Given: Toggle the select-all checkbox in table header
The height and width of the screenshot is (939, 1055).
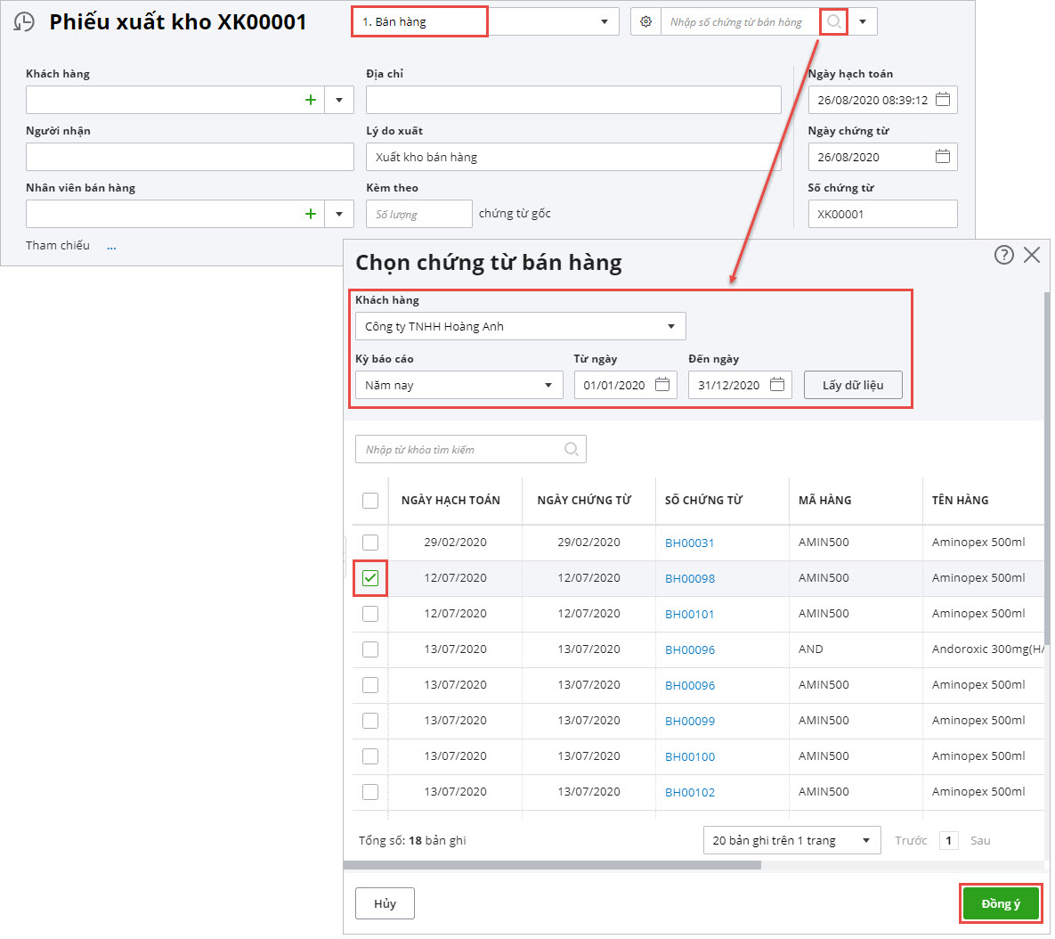Looking at the screenshot, I should tap(370, 501).
